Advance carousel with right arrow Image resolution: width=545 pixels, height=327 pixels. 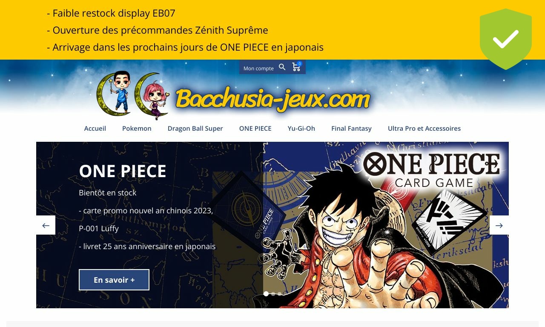click(499, 225)
